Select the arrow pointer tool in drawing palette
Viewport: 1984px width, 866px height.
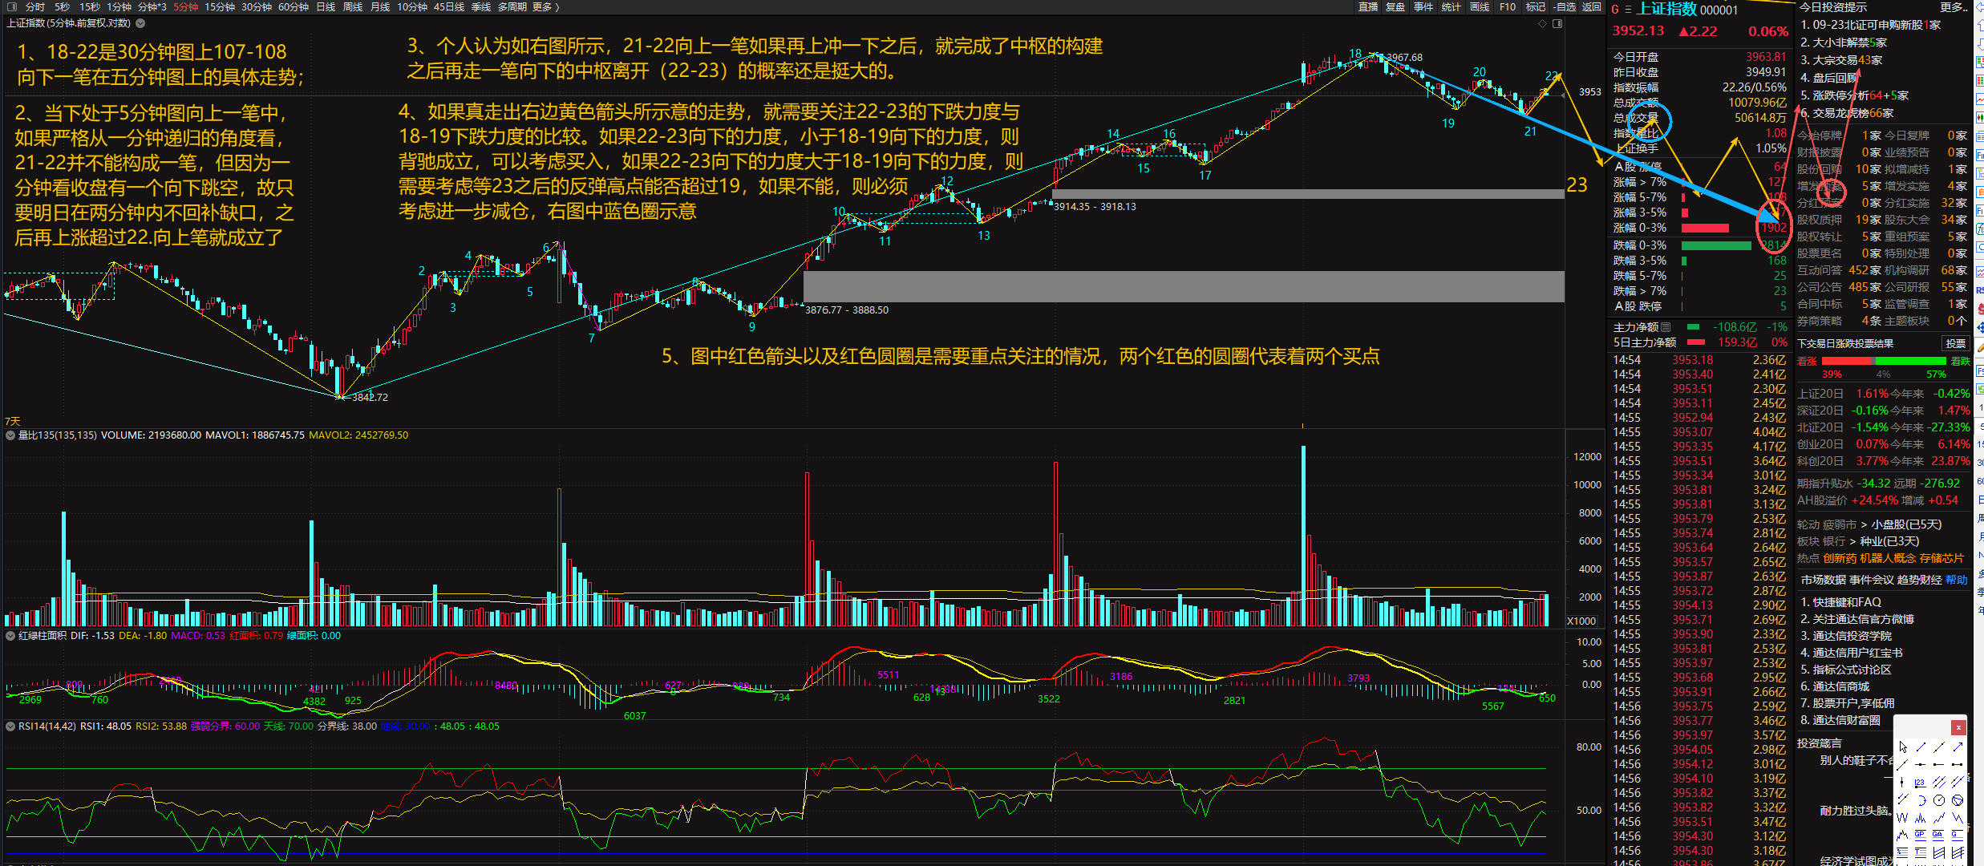pyautogui.click(x=1903, y=747)
